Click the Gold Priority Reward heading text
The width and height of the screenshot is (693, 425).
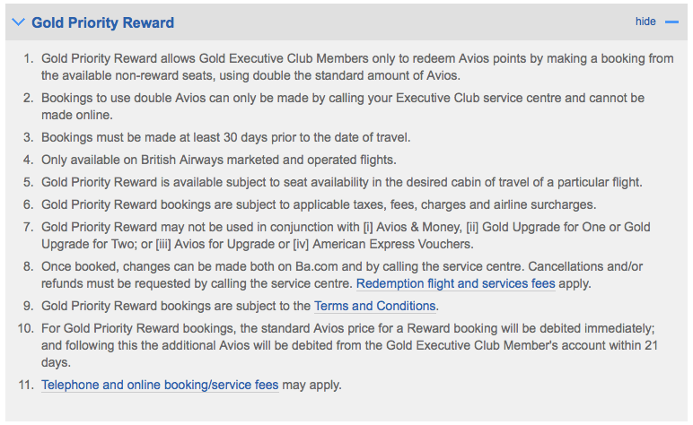[x=102, y=22]
